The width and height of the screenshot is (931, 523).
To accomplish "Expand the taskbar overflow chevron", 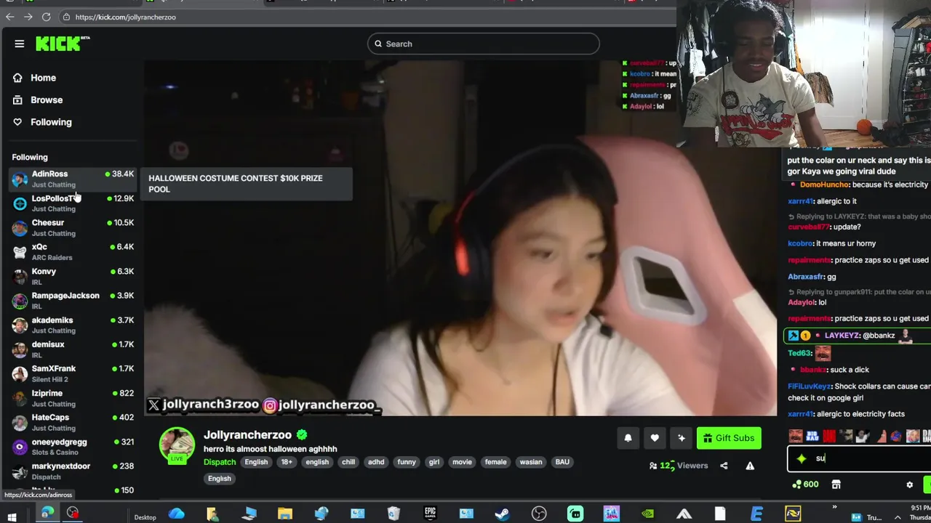I will coord(834,508).
